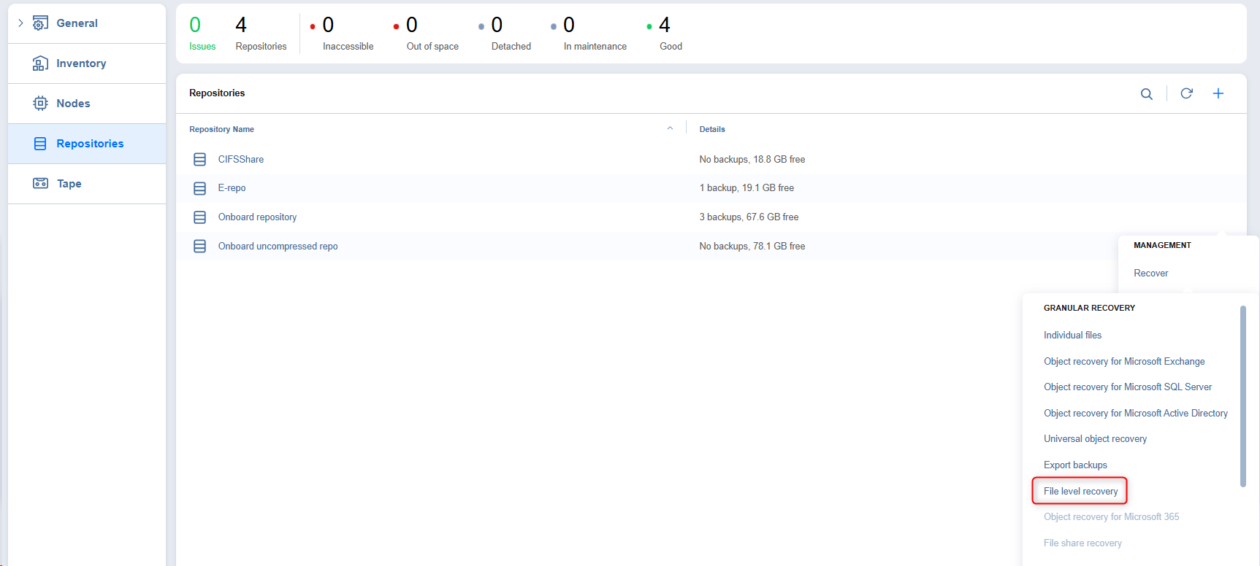Click the plus icon to add repository
Image resolution: width=1260 pixels, height=566 pixels.
click(x=1218, y=93)
